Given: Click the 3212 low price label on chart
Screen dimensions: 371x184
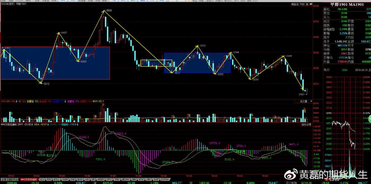Looking at the screenshot, I should (x=46, y=84).
